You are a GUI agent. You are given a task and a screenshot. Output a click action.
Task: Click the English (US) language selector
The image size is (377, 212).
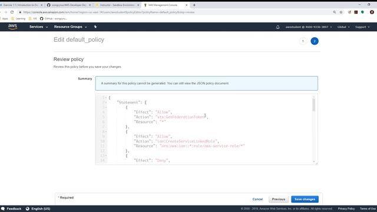(41, 208)
